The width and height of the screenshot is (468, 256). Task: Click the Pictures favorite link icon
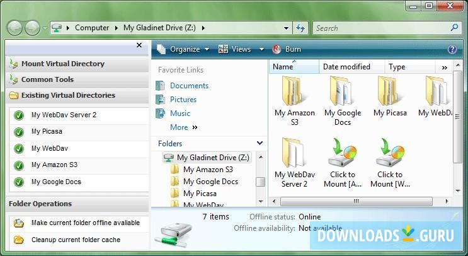pos(160,100)
